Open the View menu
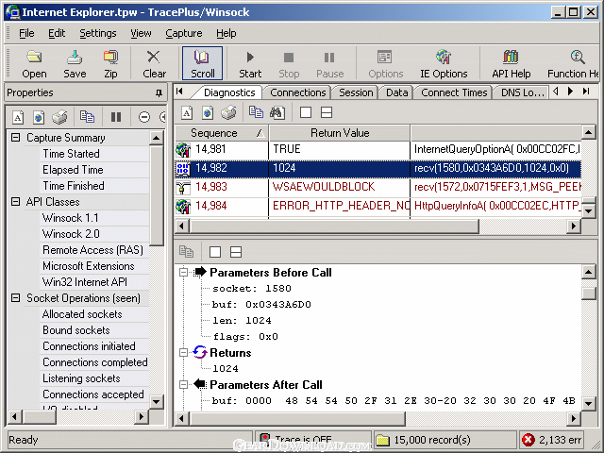 click(141, 34)
